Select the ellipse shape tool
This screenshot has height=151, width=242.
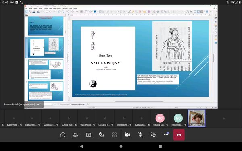point(50,12)
